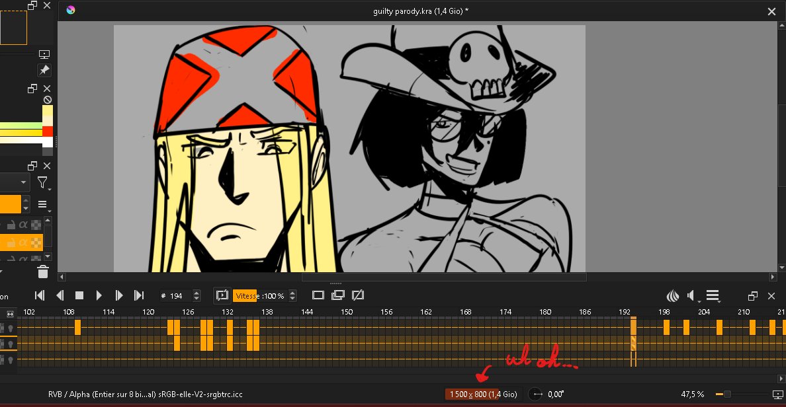Viewport: 786px width, 407px height.
Task: Click the rotation angle value 0,00°
Action: [556, 394]
